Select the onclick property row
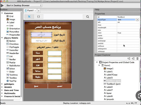Screen dimensions: 141x105 [118, 43]
